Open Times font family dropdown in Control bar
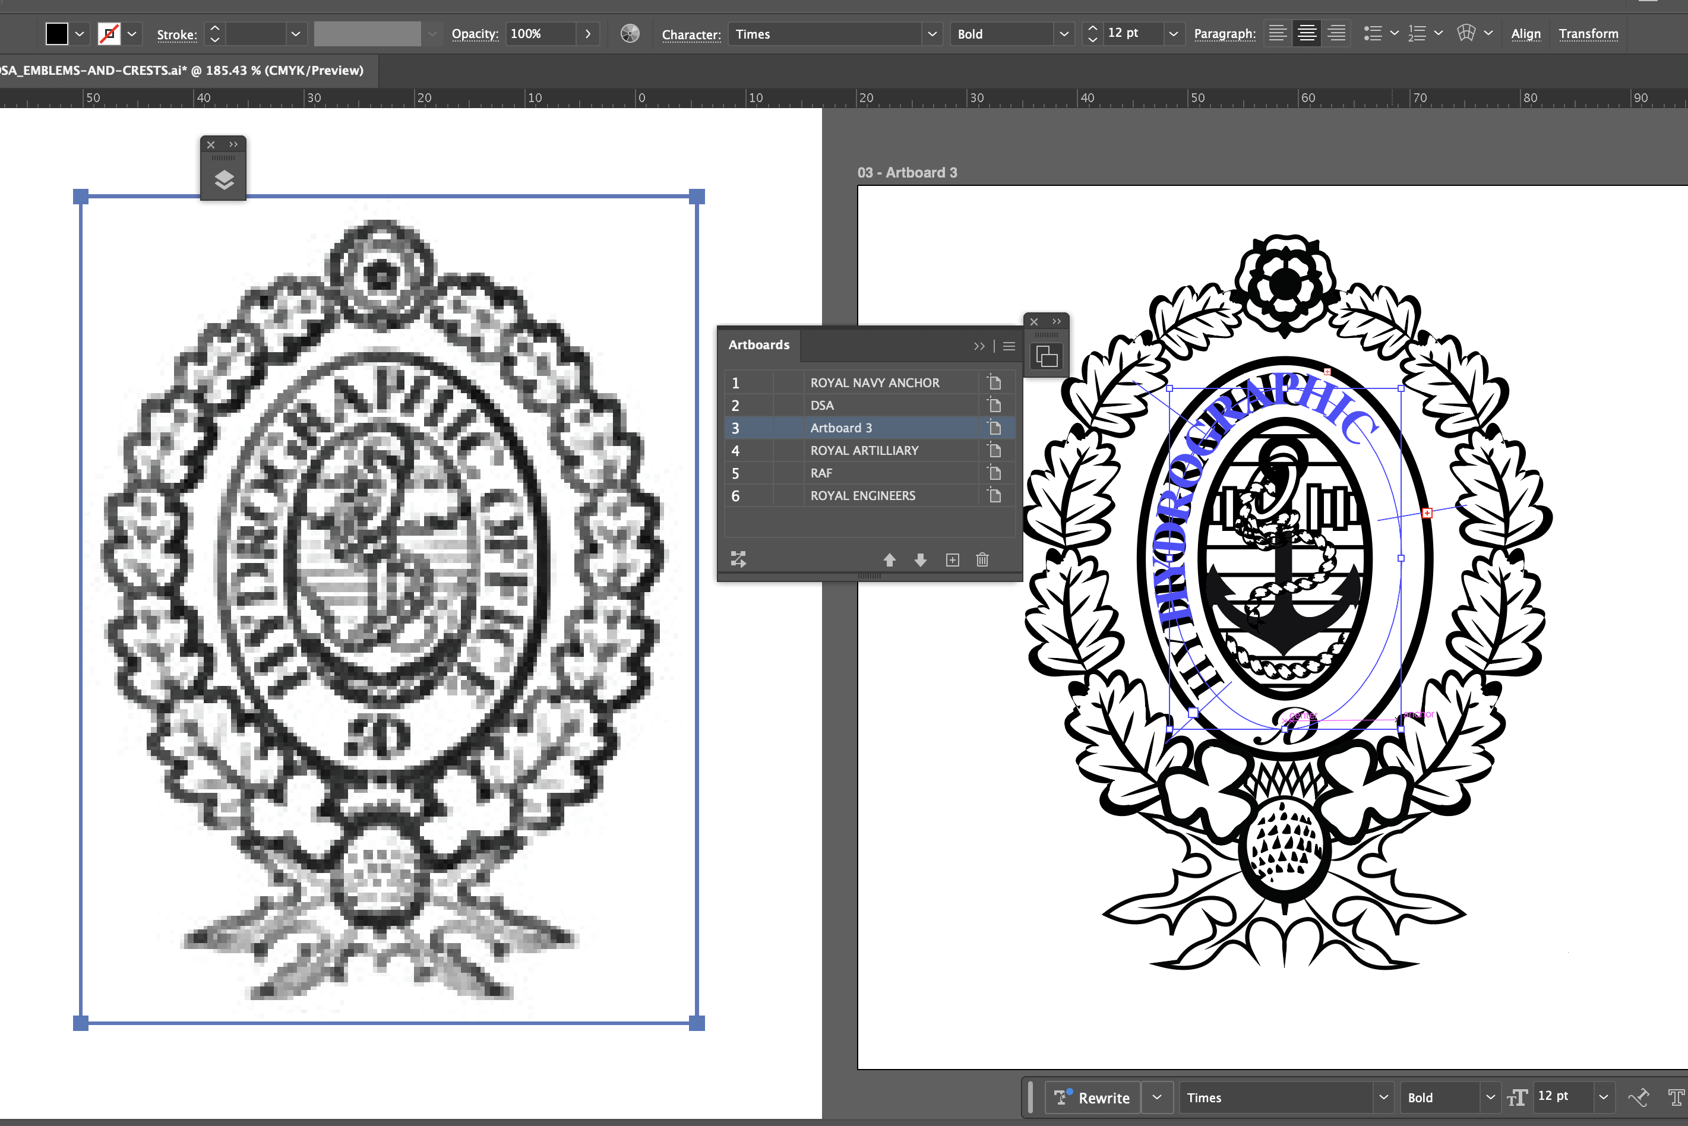This screenshot has width=1688, height=1126. [x=932, y=34]
